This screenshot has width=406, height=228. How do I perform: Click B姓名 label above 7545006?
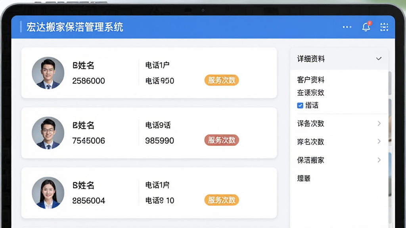pos(83,125)
